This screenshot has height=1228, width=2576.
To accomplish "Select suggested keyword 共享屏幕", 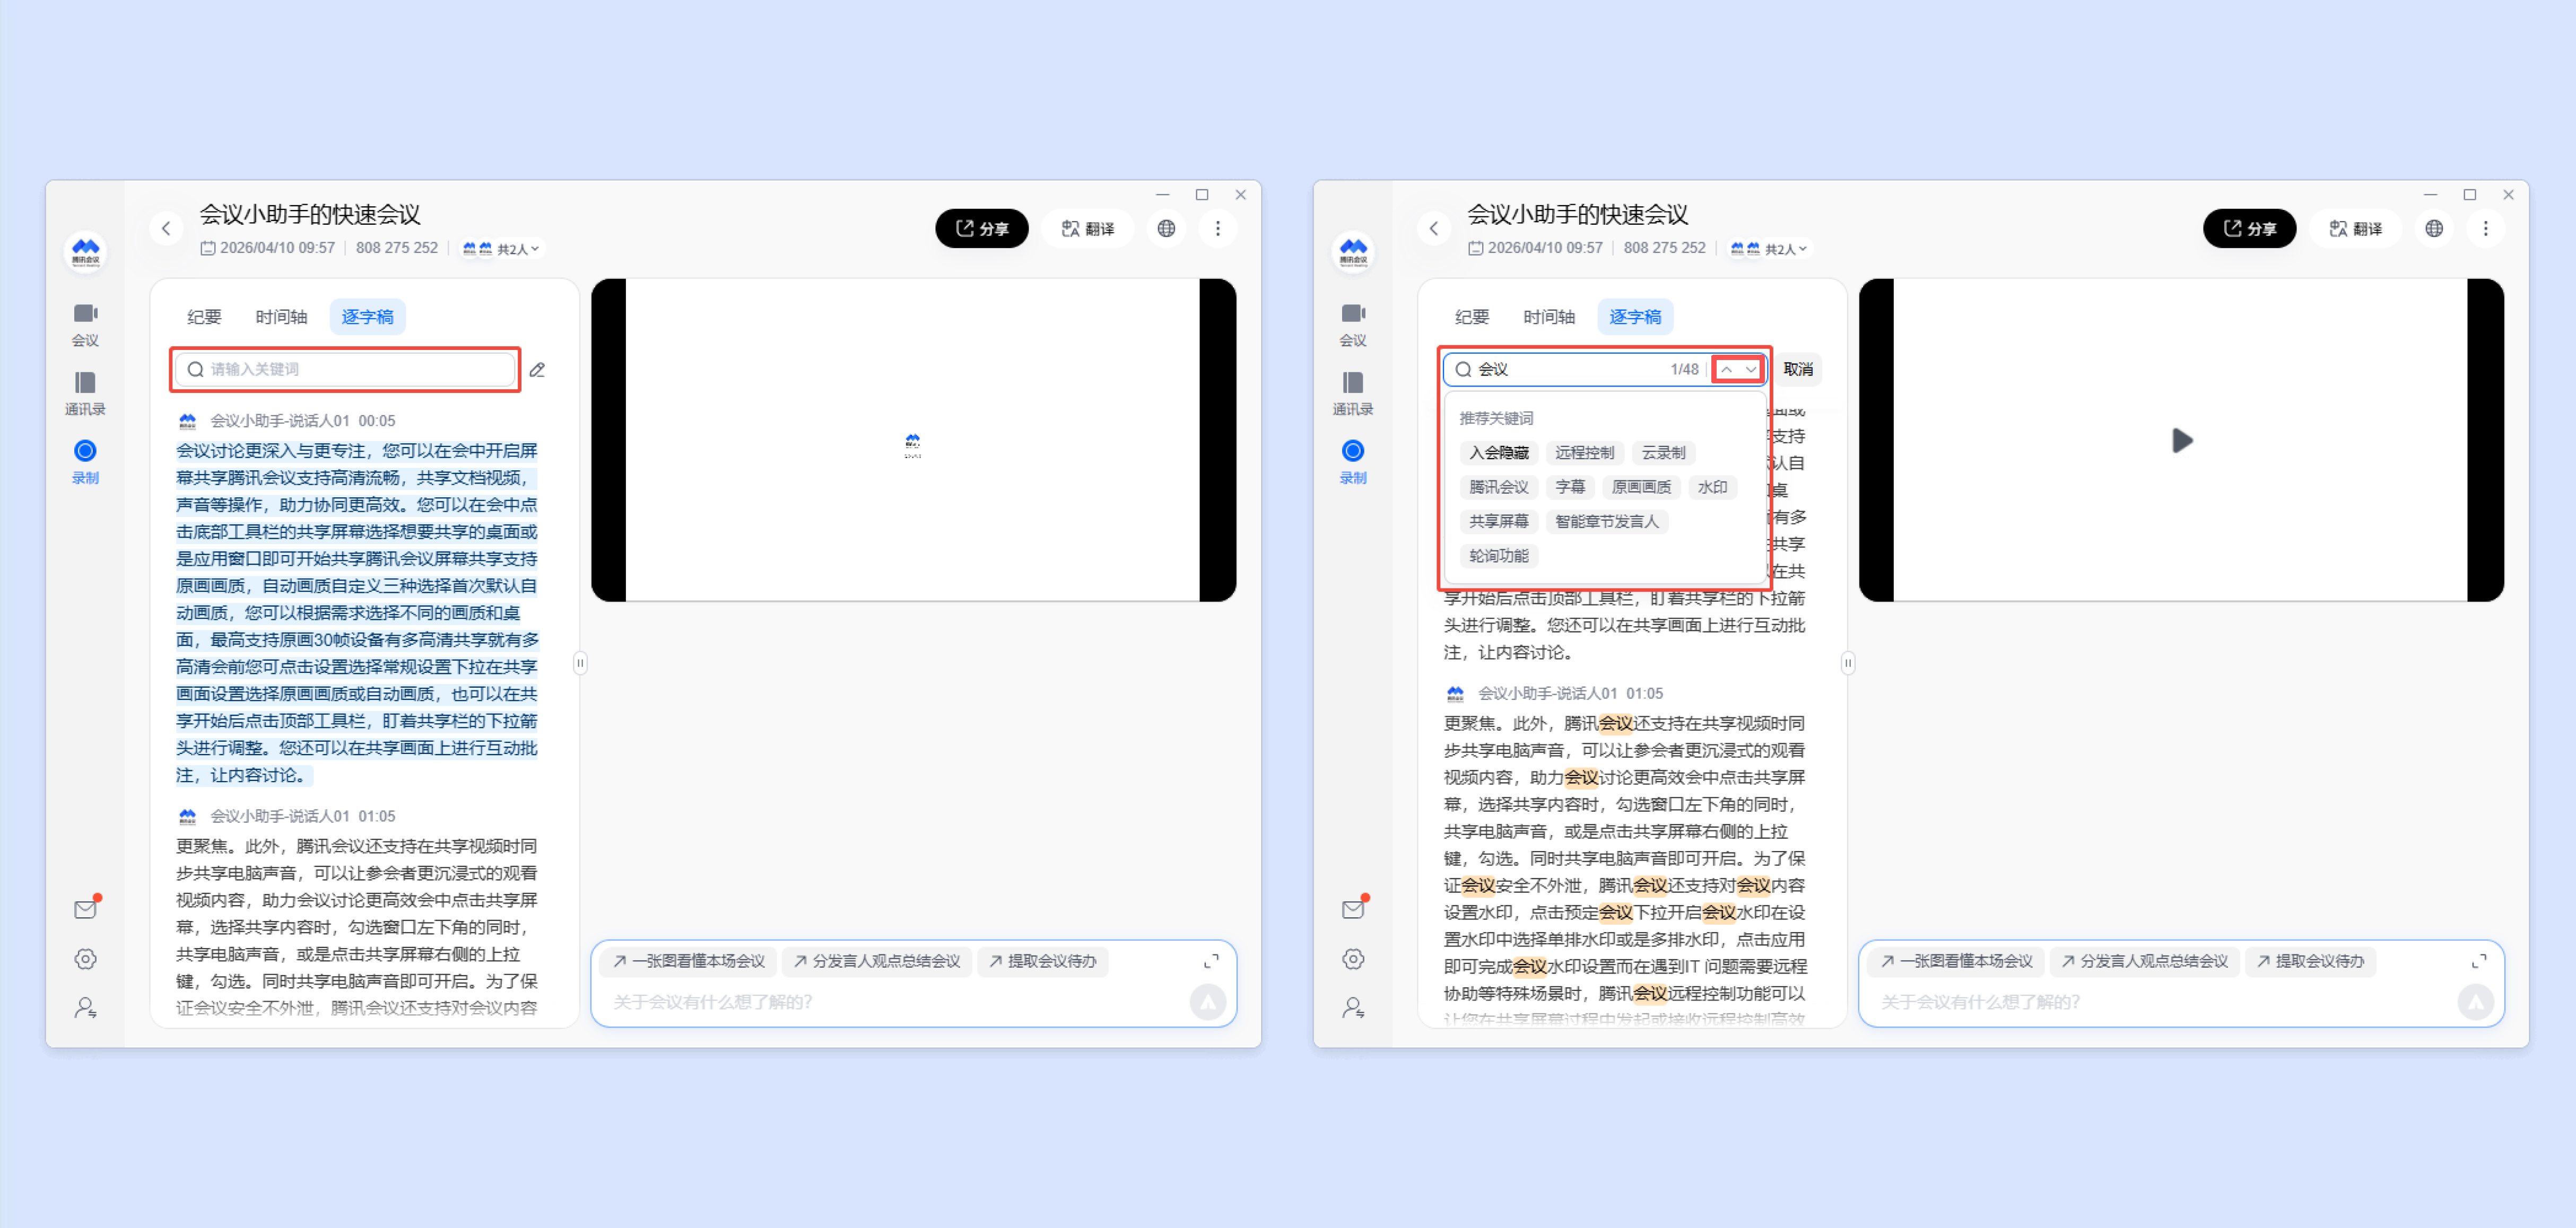I will [1498, 521].
